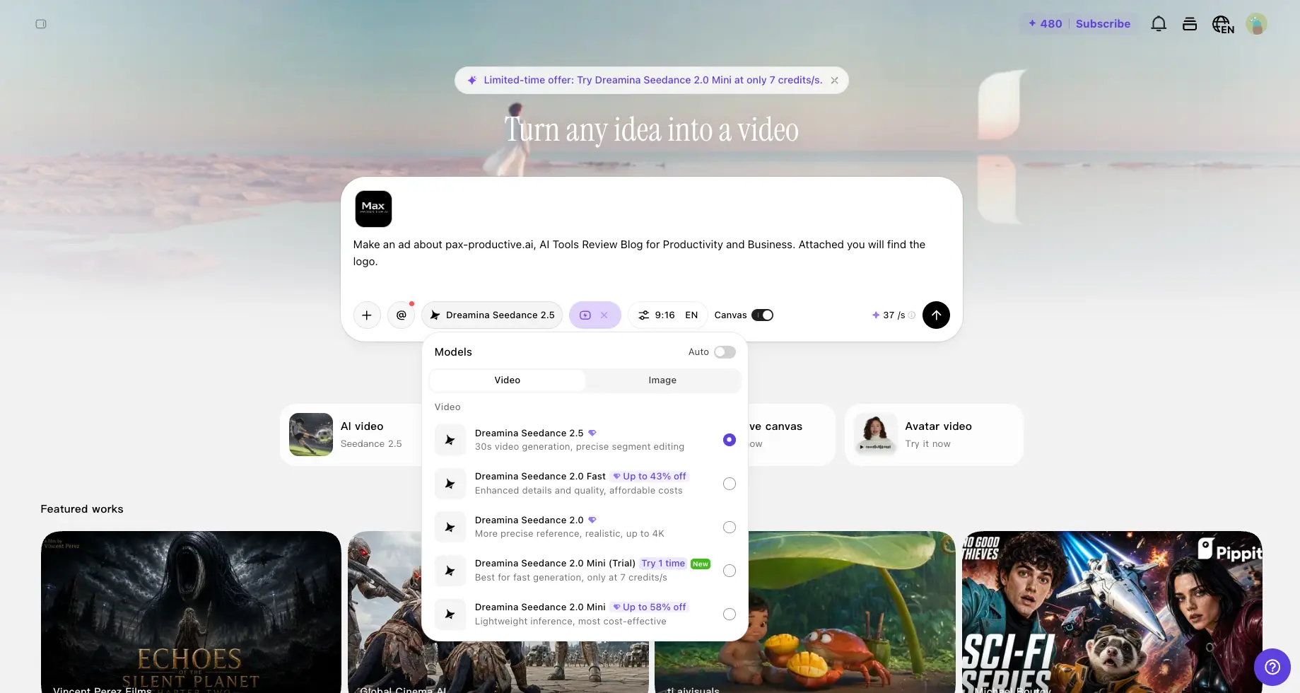Add attachment with the plus button
The width and height of the screenshot is (1300, 693).
tap(367, 315)
